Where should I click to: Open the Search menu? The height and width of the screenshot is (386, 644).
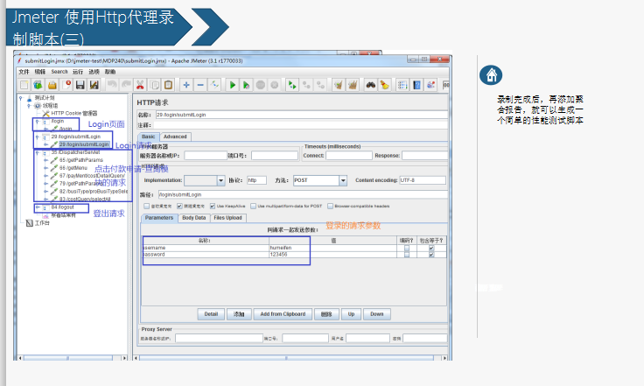tap(59, 72)
